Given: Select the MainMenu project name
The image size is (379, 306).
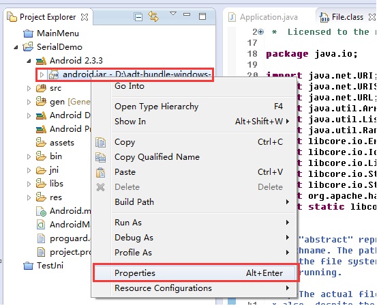Looking at the screenshot, I should click(58, 33).
